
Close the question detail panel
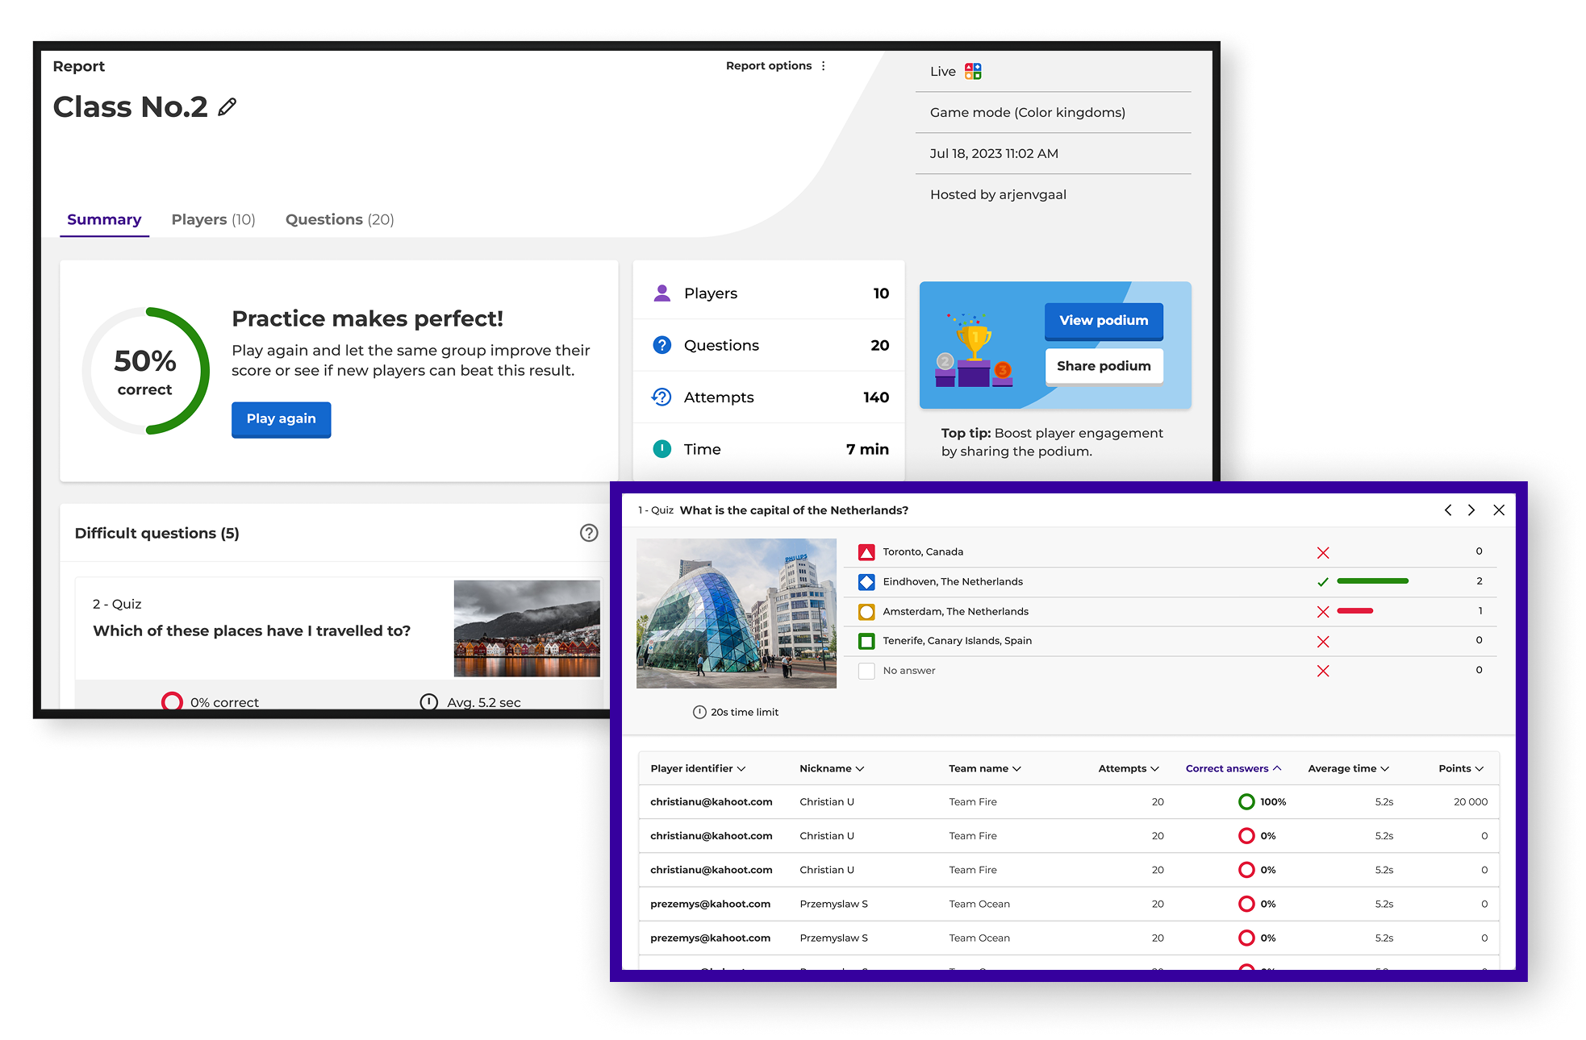coord(1499,510)
